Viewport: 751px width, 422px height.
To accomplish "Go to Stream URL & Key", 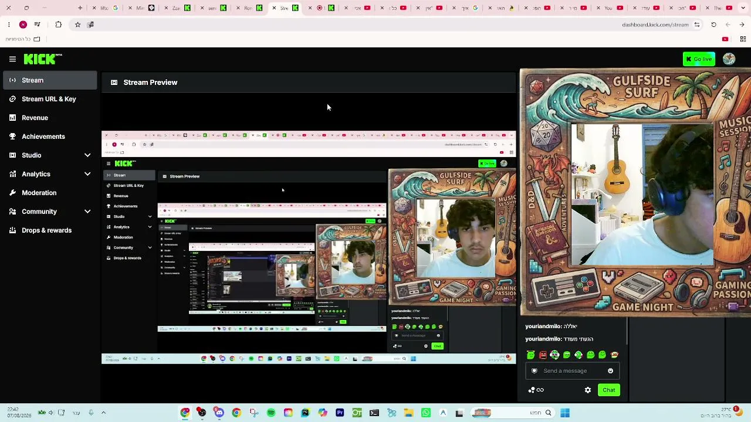I will pos(49,99).
